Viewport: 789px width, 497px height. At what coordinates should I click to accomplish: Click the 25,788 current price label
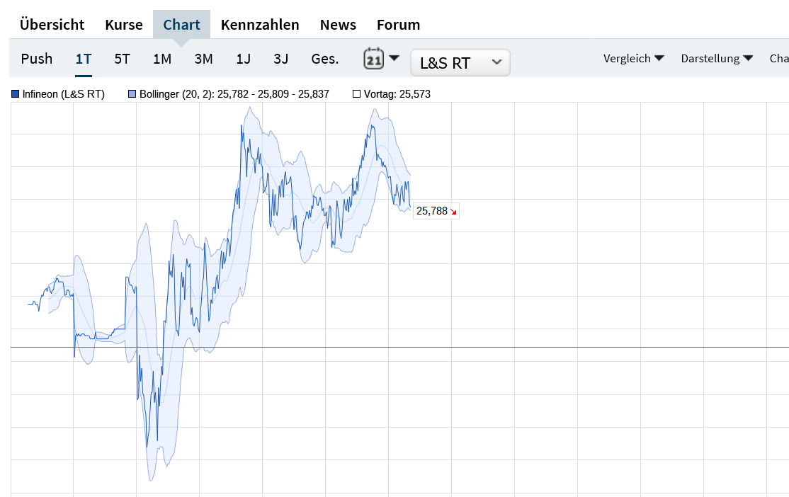pyautogui.click(x=432, y=211)
